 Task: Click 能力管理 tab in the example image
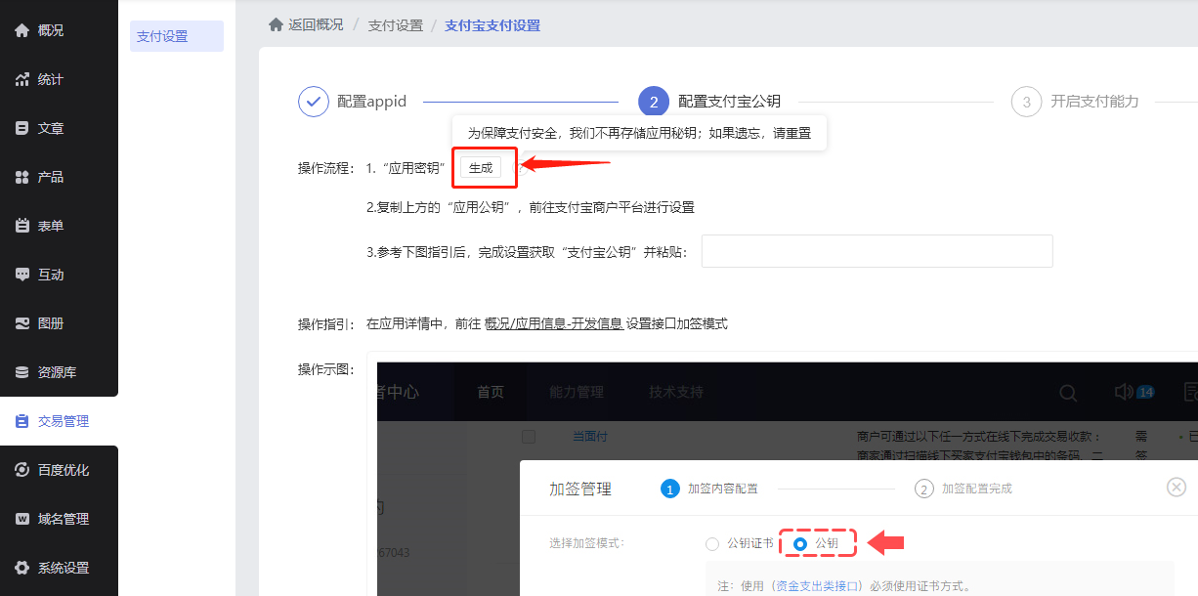coord(577,392)
